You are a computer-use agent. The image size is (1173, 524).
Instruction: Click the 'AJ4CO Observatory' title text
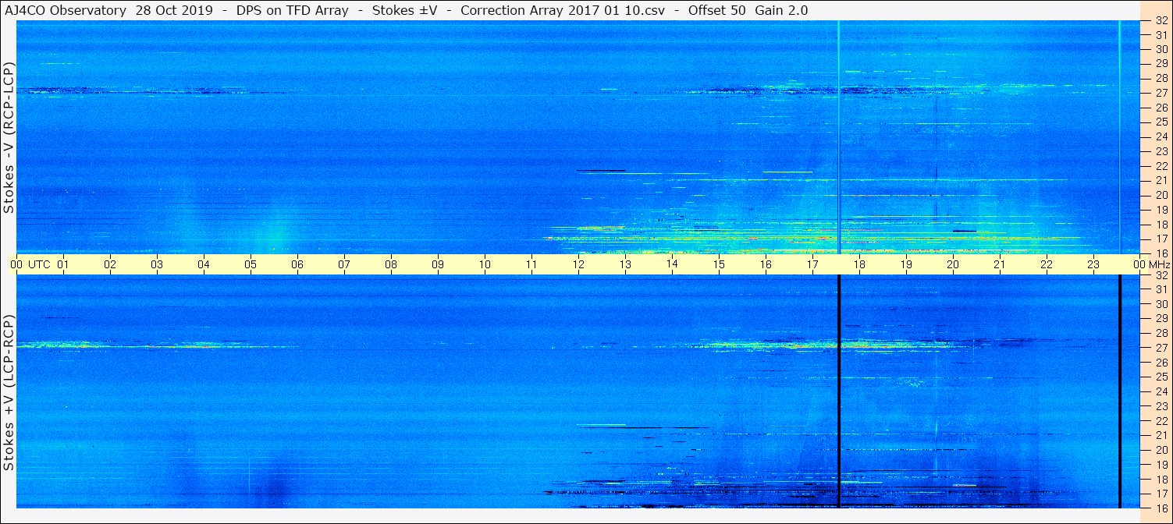65,10
